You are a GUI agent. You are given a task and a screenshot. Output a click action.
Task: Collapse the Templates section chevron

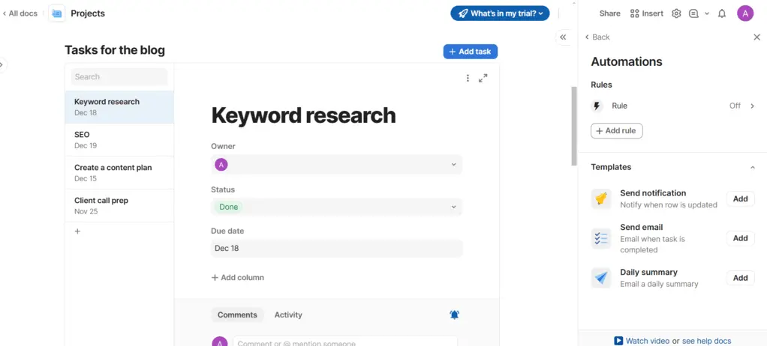click(753, 167)
